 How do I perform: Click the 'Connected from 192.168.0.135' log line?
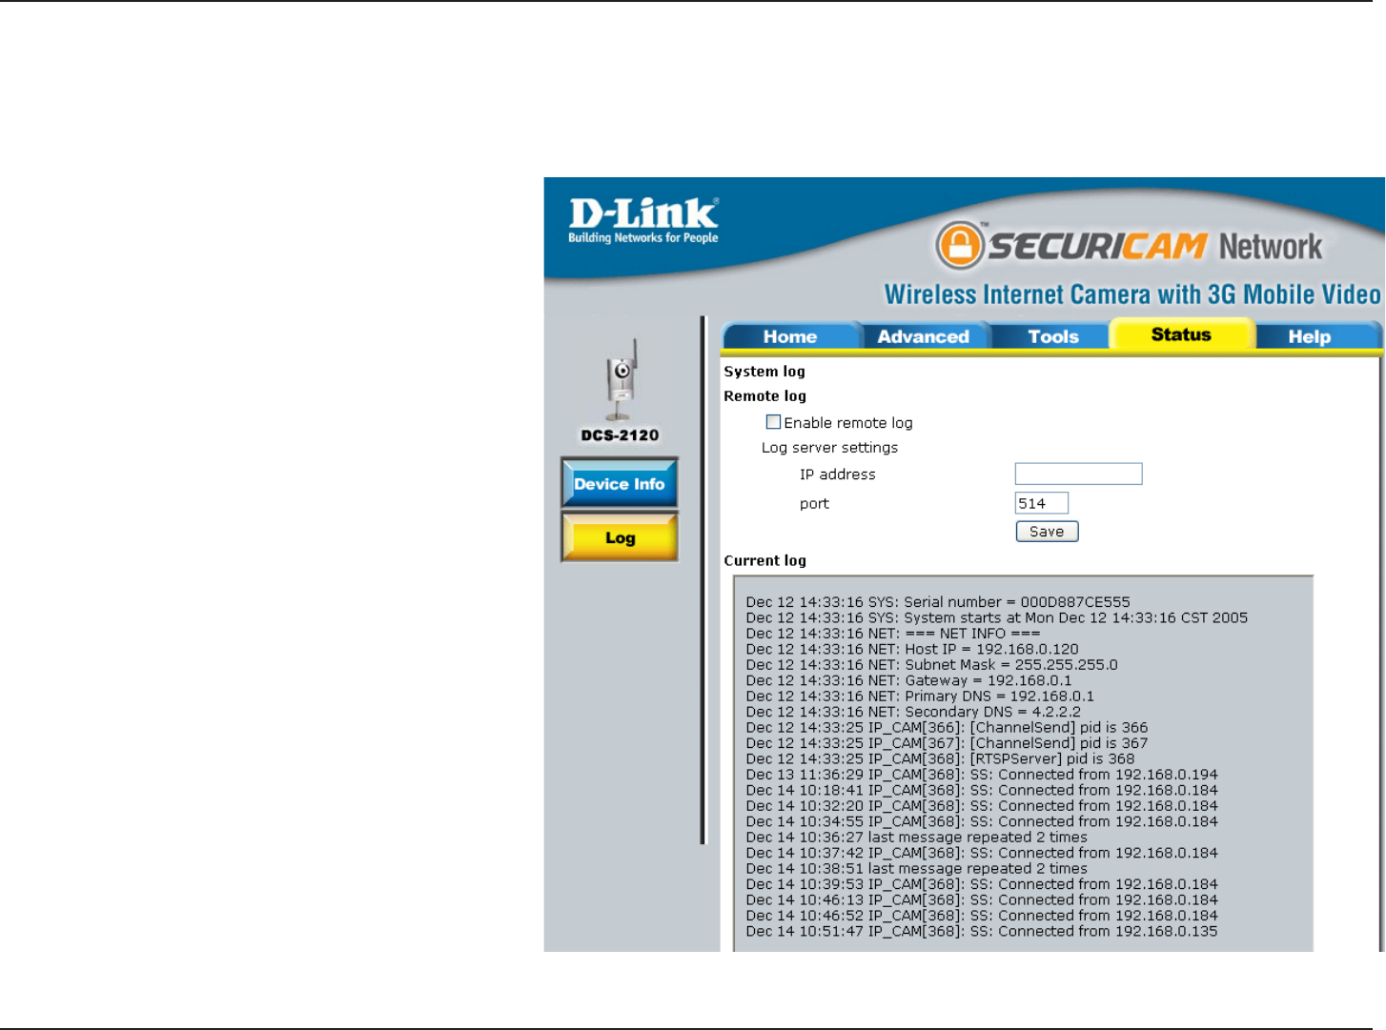(982, 931)
